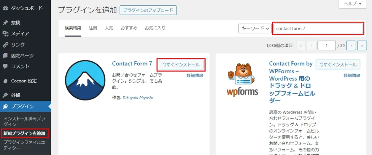The image size is (372, 155).
Task: Click the Appearance paintbrush icon
Action: pyautogui.click(x=5, y=95)
